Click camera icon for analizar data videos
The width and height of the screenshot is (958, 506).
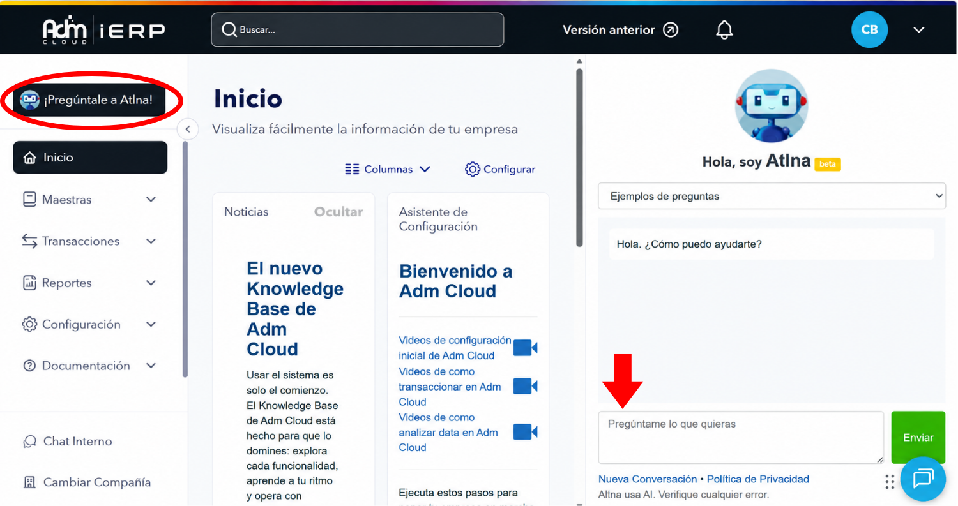525,432
